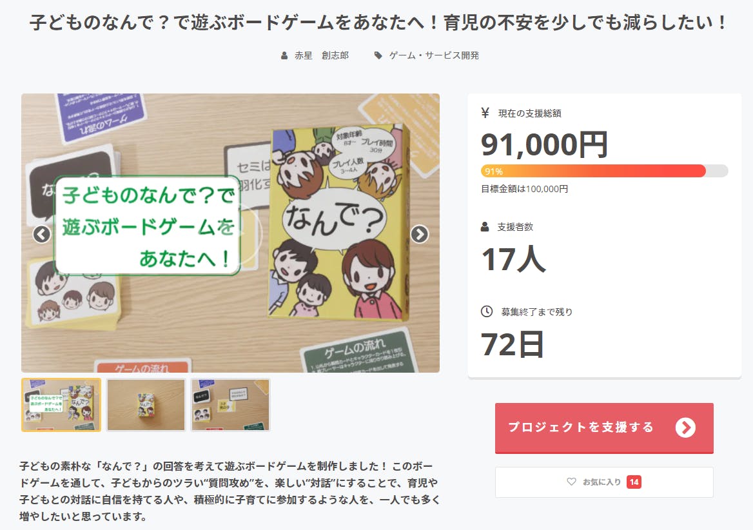753x530 pixels.
Task: Click the main carousel image of board game
Action: (x=231, y=233)
